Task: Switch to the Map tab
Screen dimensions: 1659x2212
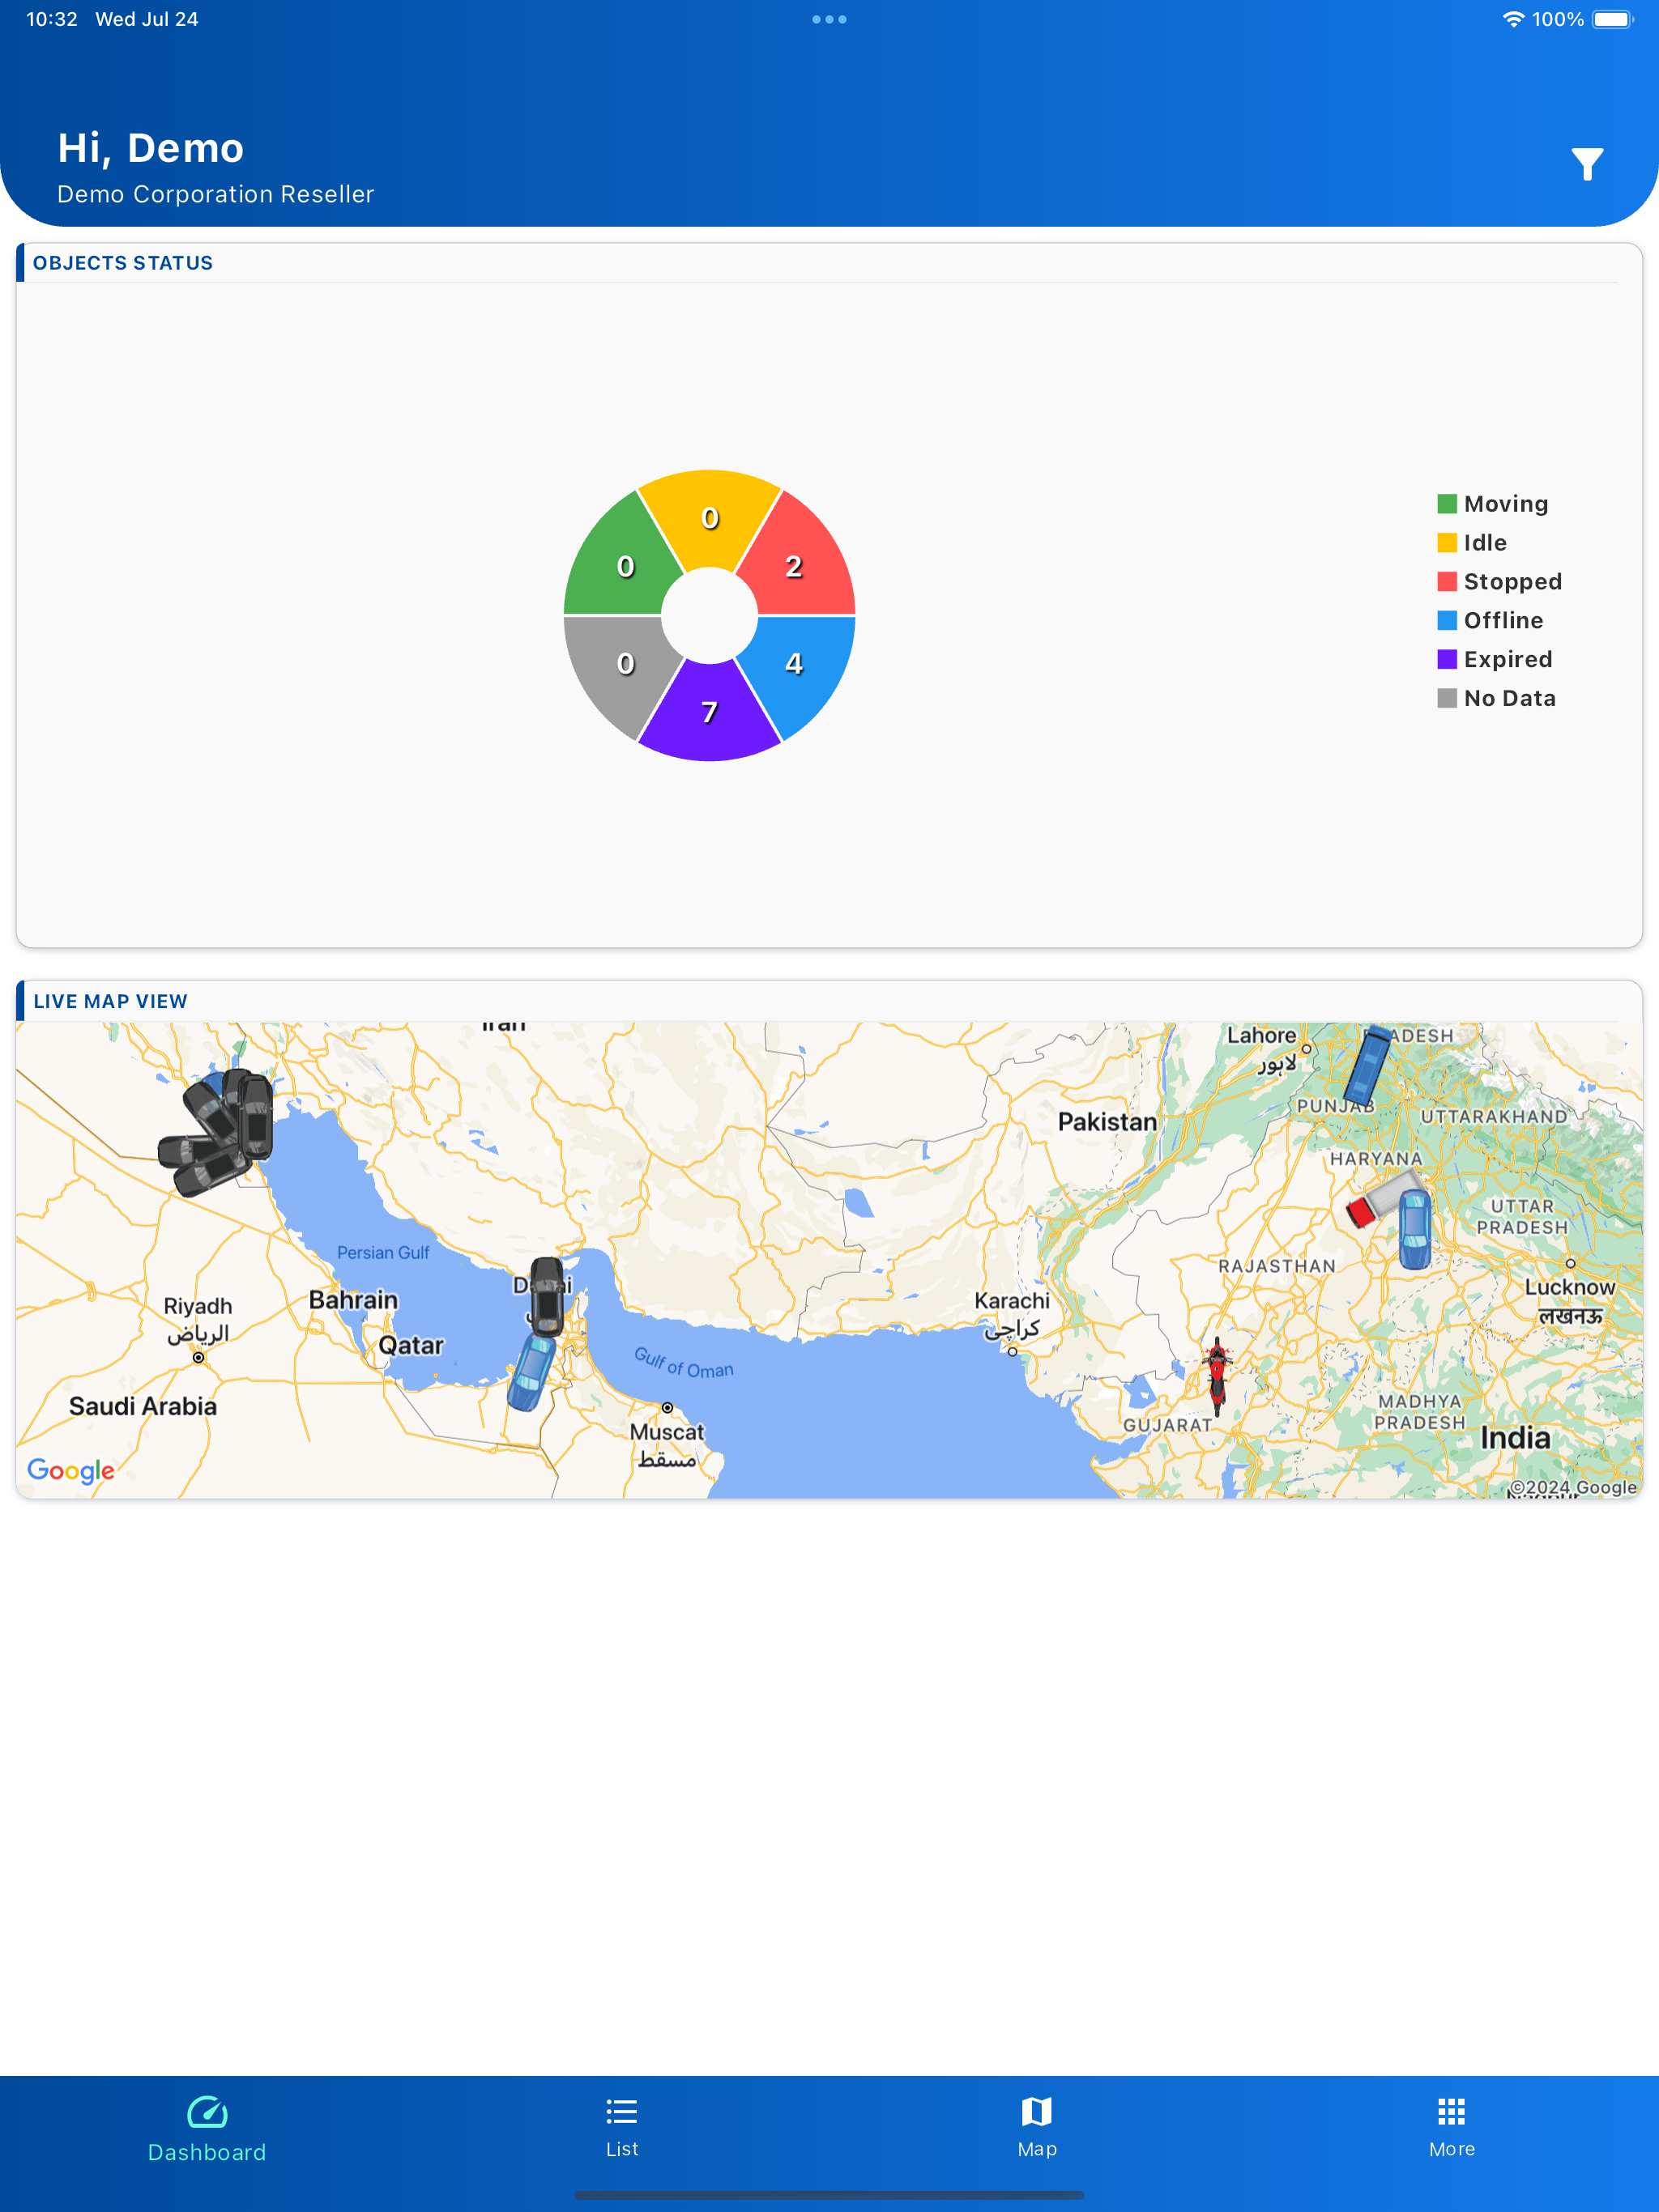Action: [x=1037, y=2128]
